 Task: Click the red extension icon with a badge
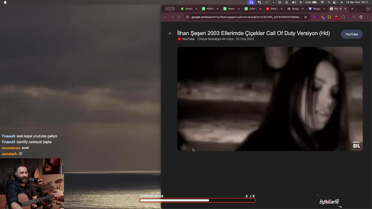coord(323,17)
